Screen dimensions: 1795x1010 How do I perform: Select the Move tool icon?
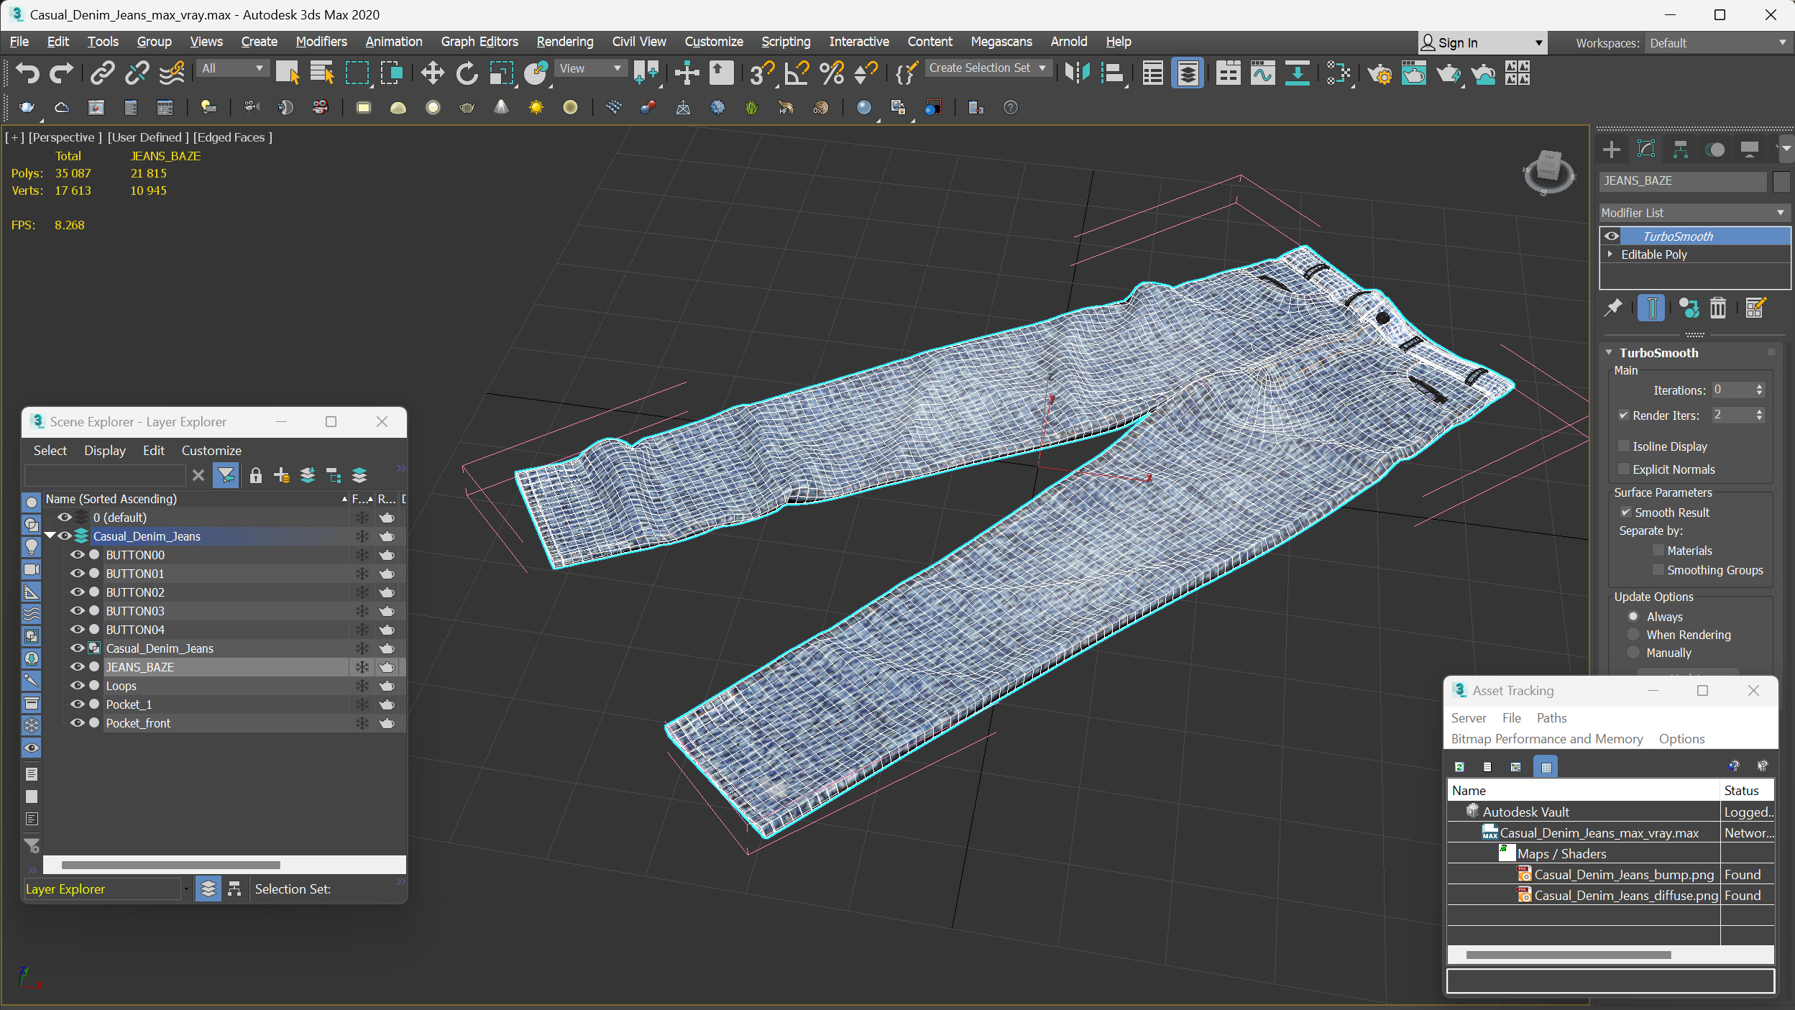pyautogui.click(x=432, y=73)
